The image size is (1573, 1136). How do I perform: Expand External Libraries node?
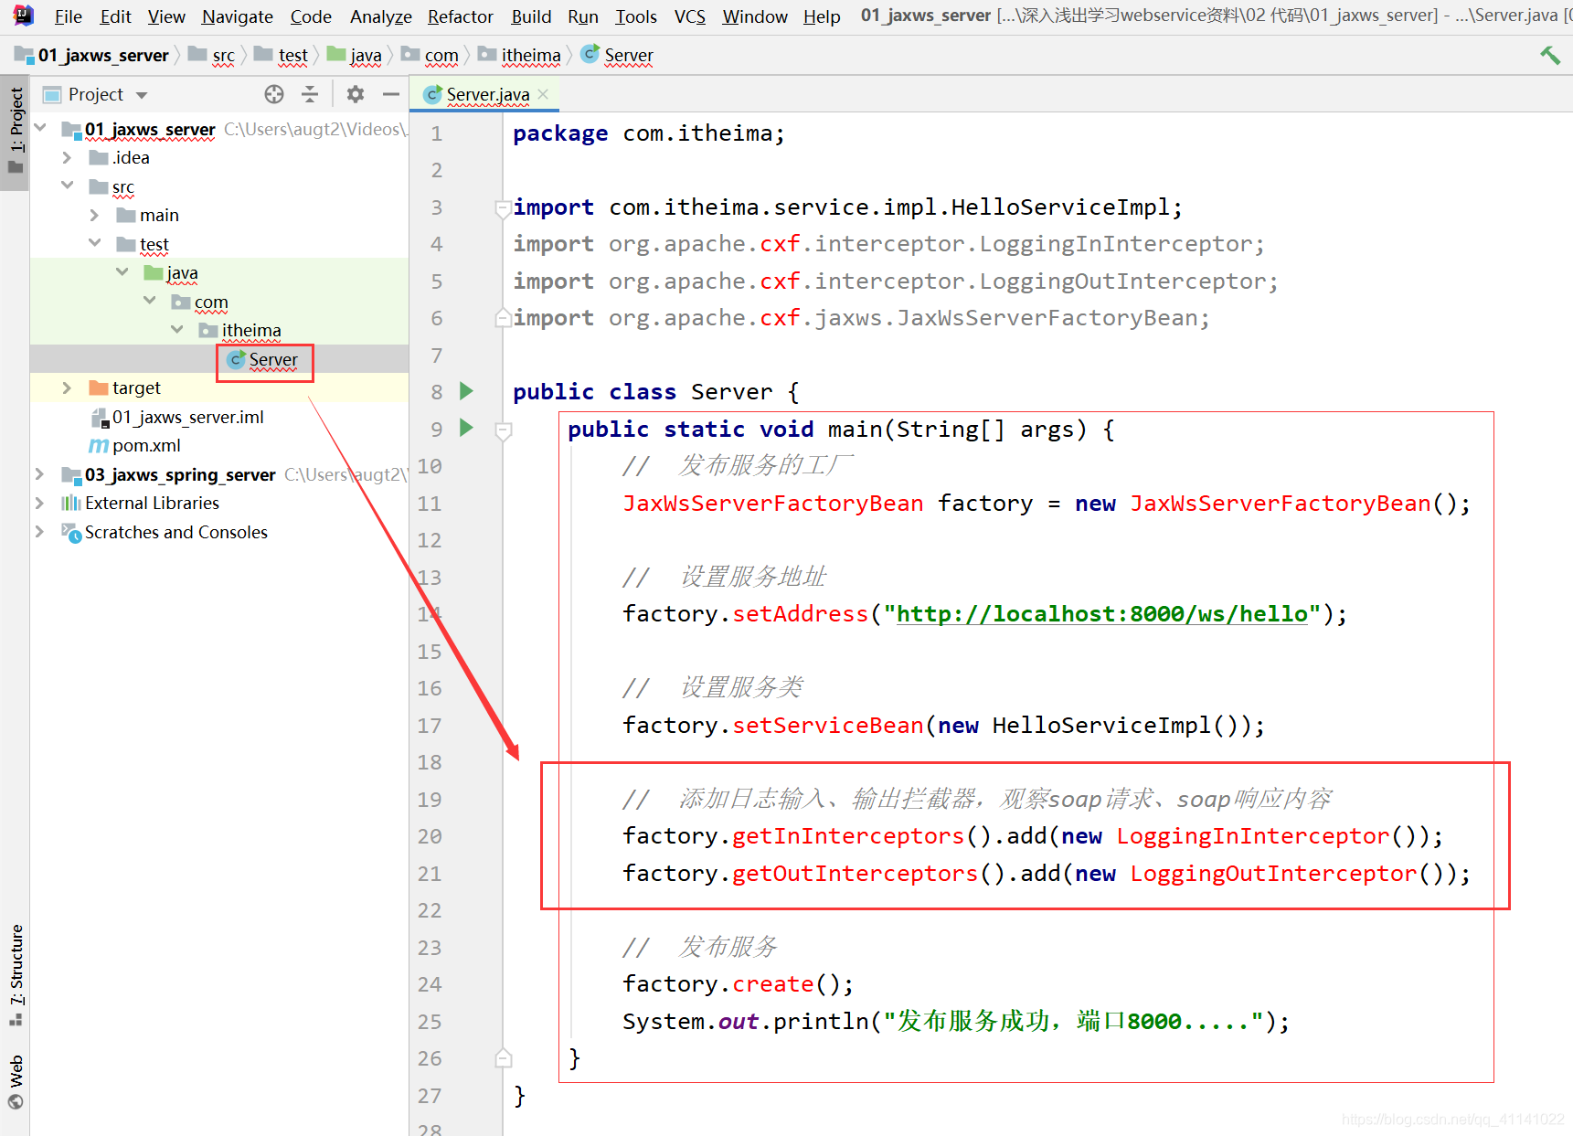39,503
